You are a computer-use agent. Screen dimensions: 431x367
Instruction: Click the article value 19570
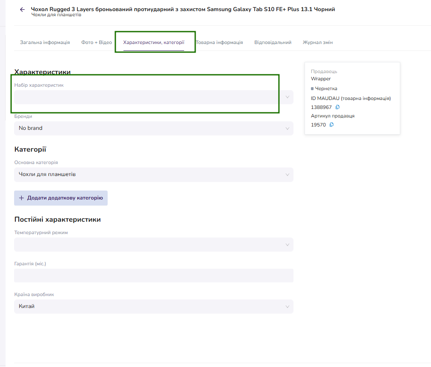[x=318, y=125]
